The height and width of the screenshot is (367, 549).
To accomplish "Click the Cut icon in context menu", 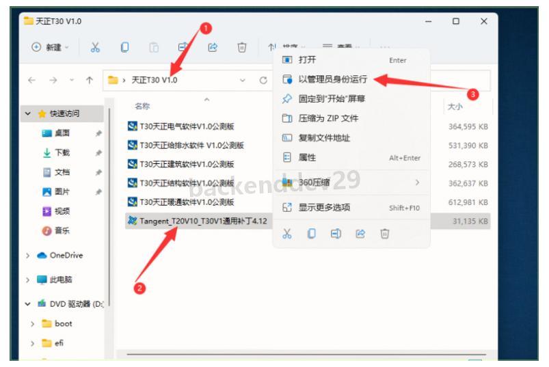I will pos(287,234).
